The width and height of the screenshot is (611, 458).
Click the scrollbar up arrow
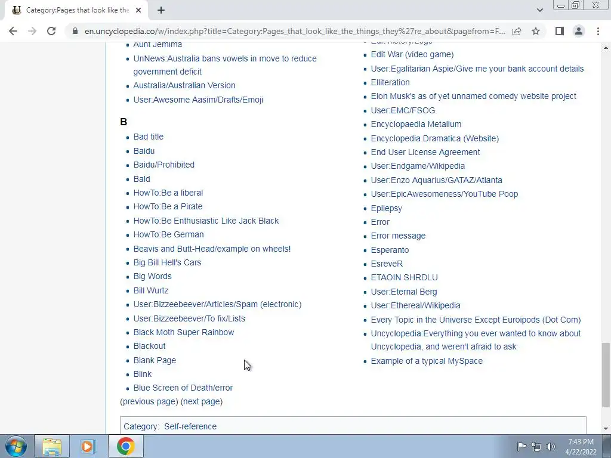(606, 48)
